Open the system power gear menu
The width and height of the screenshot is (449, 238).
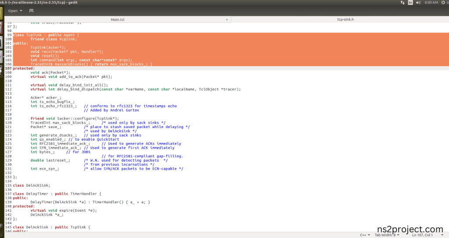[x=443, y=3]
